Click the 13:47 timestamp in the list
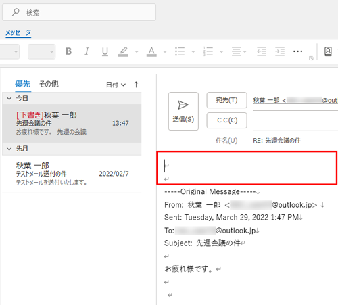Screen dimensions: 338x305 tap(120, 123)
